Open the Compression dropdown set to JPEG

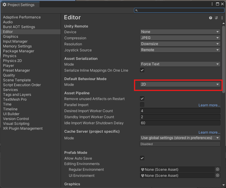[180, 38]
